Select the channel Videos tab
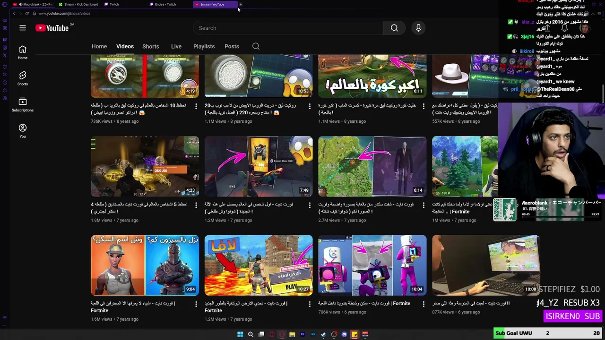Screen dimensions: 605x340 125,46
